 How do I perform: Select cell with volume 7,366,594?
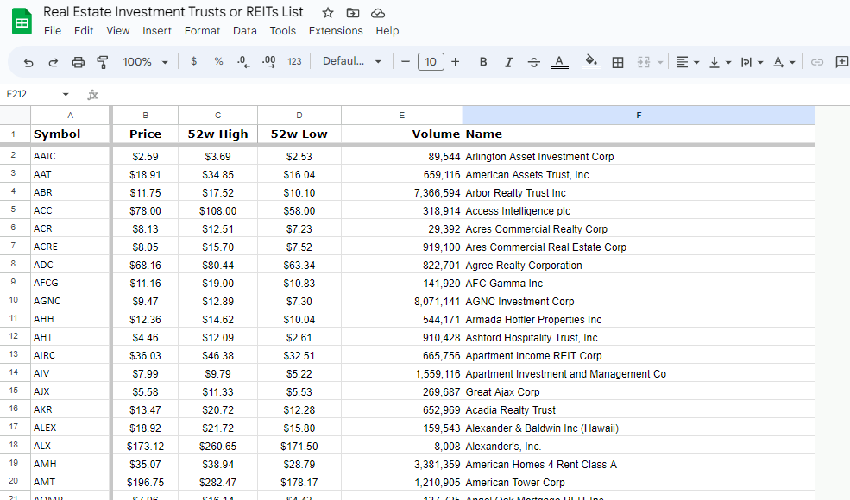point(401,192)
